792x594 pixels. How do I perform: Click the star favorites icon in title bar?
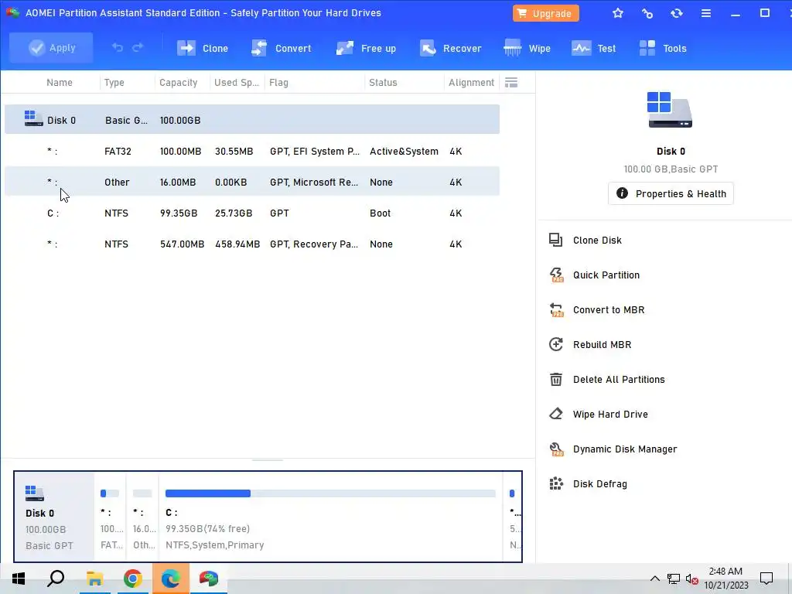618,14
